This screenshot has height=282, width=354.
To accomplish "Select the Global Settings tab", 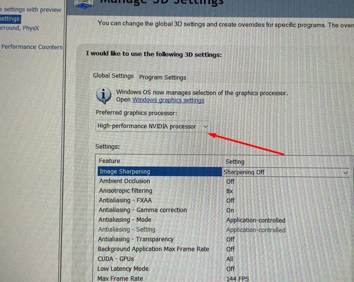I will (x=113, y=76).
